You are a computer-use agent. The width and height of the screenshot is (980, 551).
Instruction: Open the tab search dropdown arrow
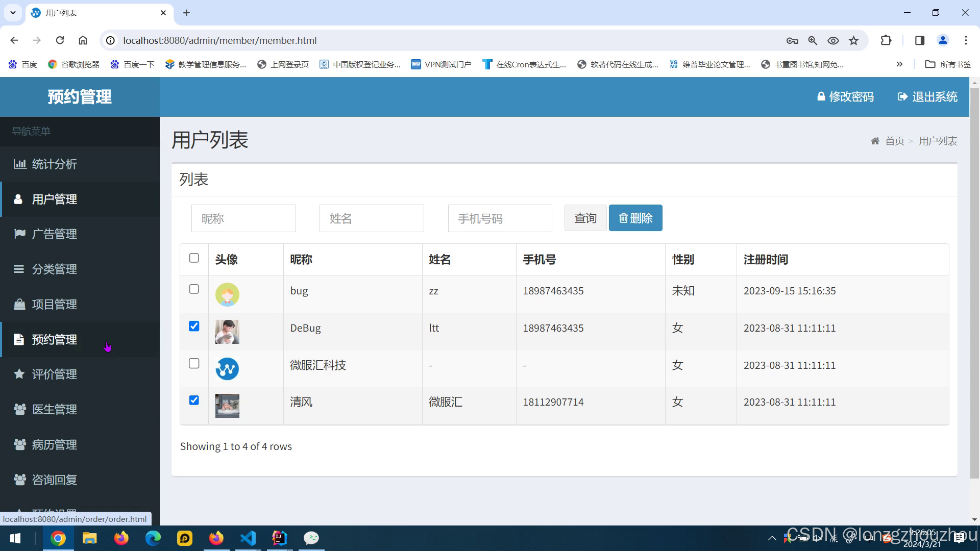point(13,13)
